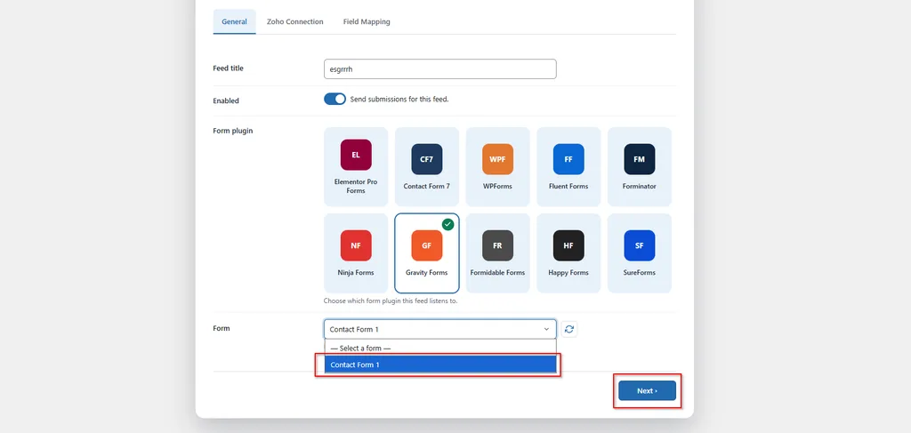Select 'Contact Form 1' in the list
911x433 pixels.
440,365
